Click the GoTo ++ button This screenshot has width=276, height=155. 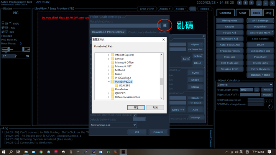(178, 110)
